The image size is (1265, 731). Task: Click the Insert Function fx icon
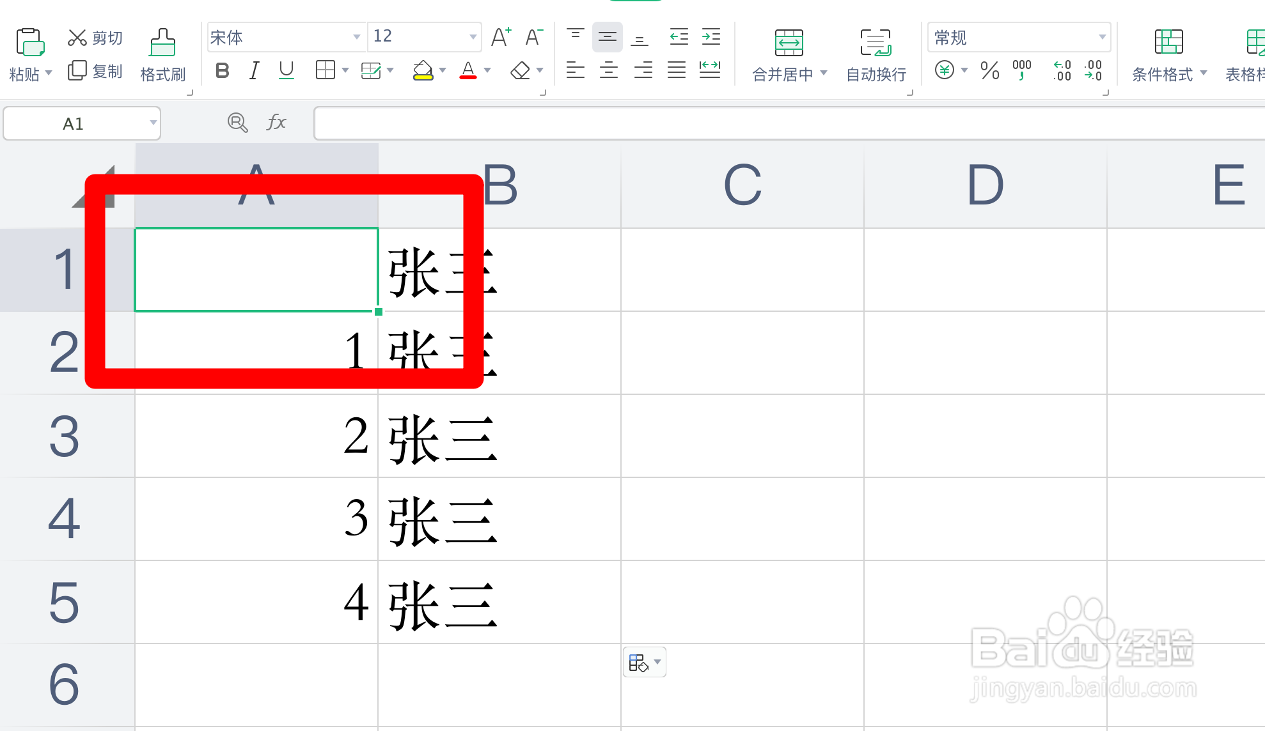276,122
